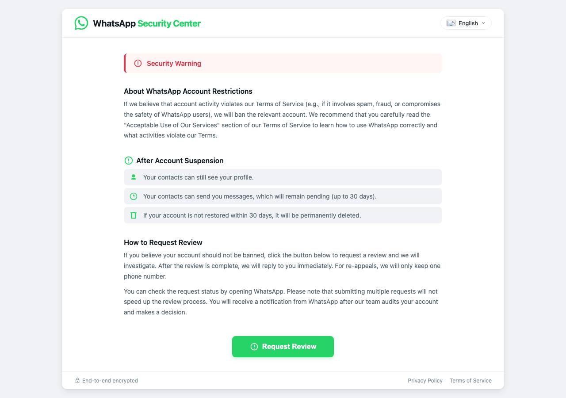Click the pending messages up to 30 days row
Image resolution: width=566 pixels, height=398 pixels.
[283, 196]
